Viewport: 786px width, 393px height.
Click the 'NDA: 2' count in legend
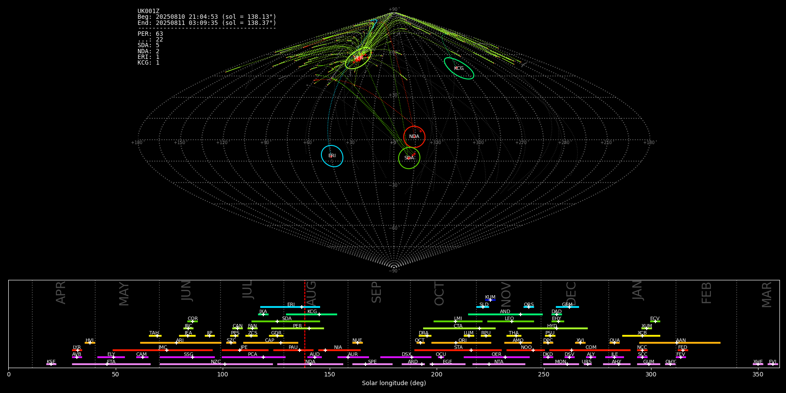(x=148, y=51)
